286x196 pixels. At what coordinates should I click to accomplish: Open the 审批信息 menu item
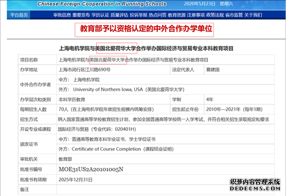(x=62, y=15)
